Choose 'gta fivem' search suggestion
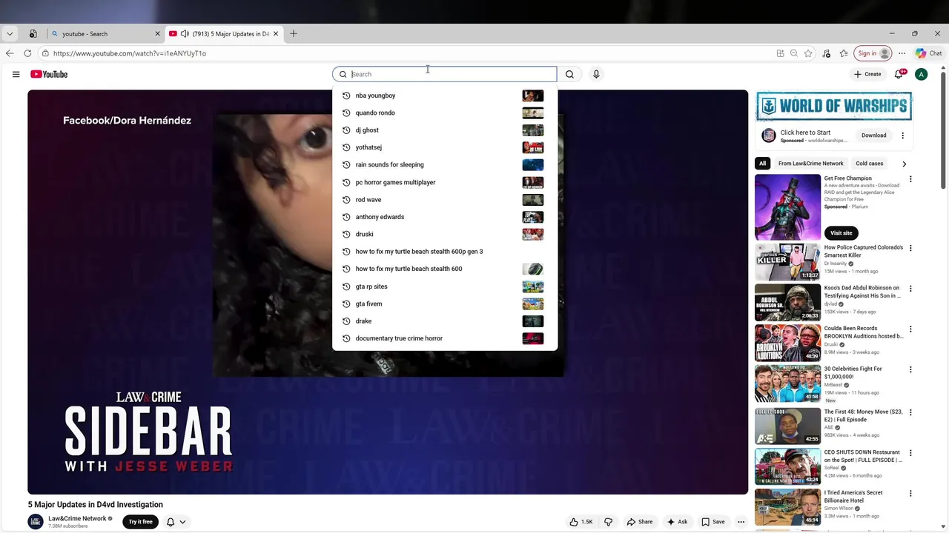The height and width of the screenshot is (533, 949). [x=445, y=304]
